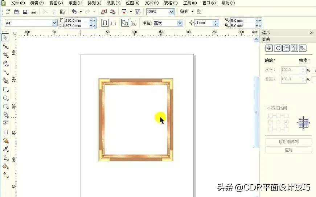The height and width of the screenshot is (197, 316).
Task: Click the 应用到再制 button
Action: tap(288, 141)
